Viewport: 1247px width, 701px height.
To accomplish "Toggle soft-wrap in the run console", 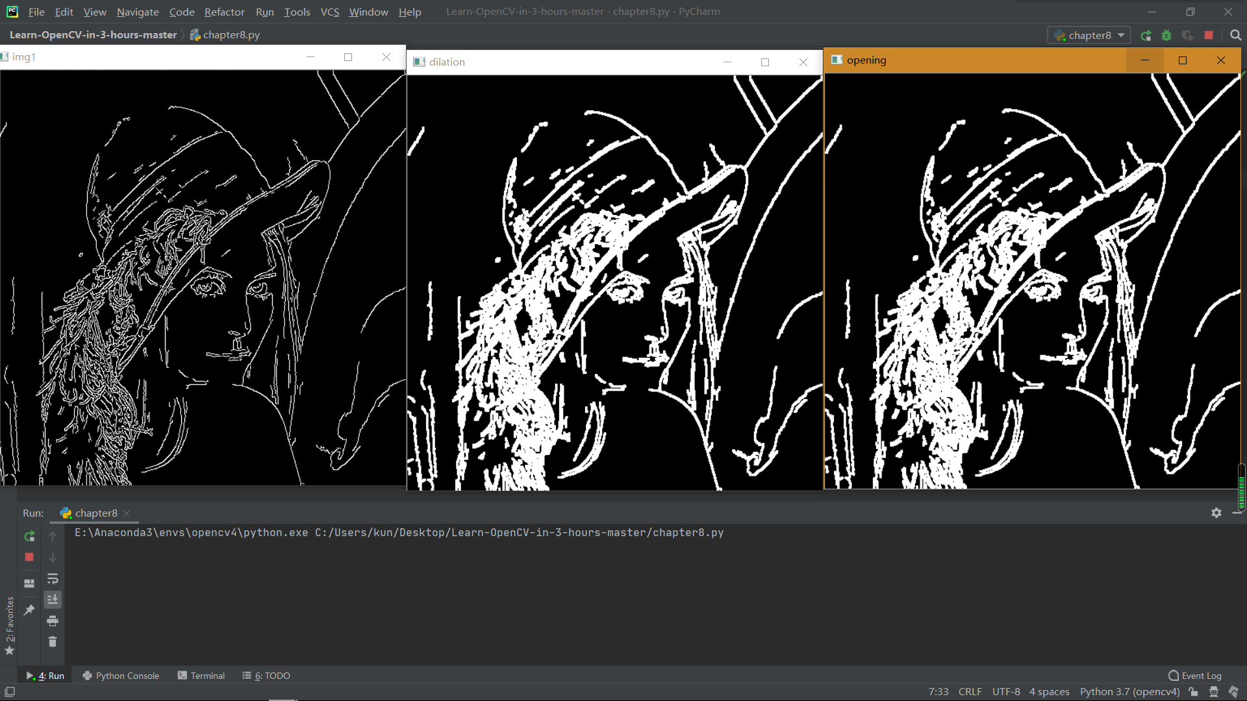I will [53, 579].
